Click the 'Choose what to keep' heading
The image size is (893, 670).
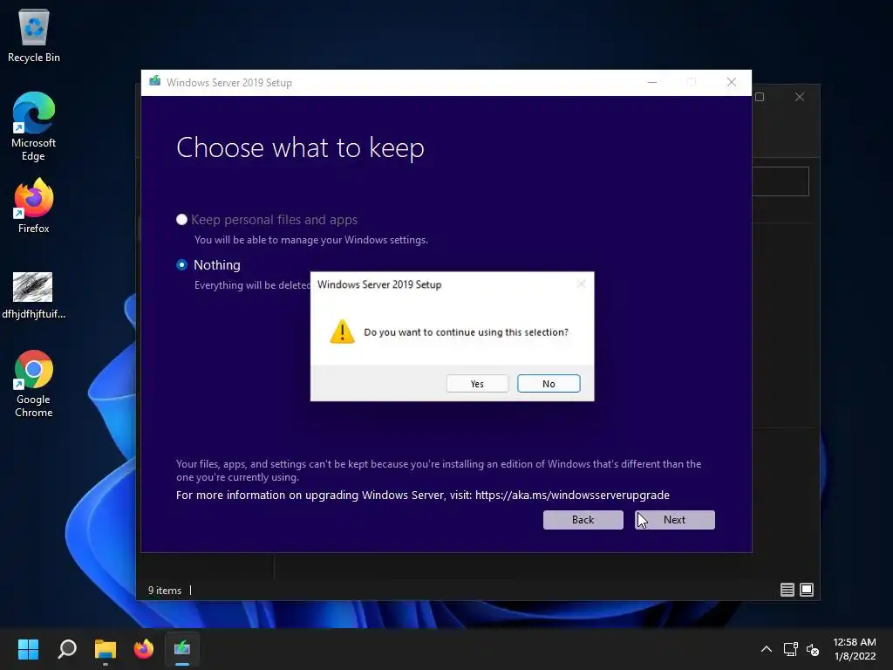[300, 148]
